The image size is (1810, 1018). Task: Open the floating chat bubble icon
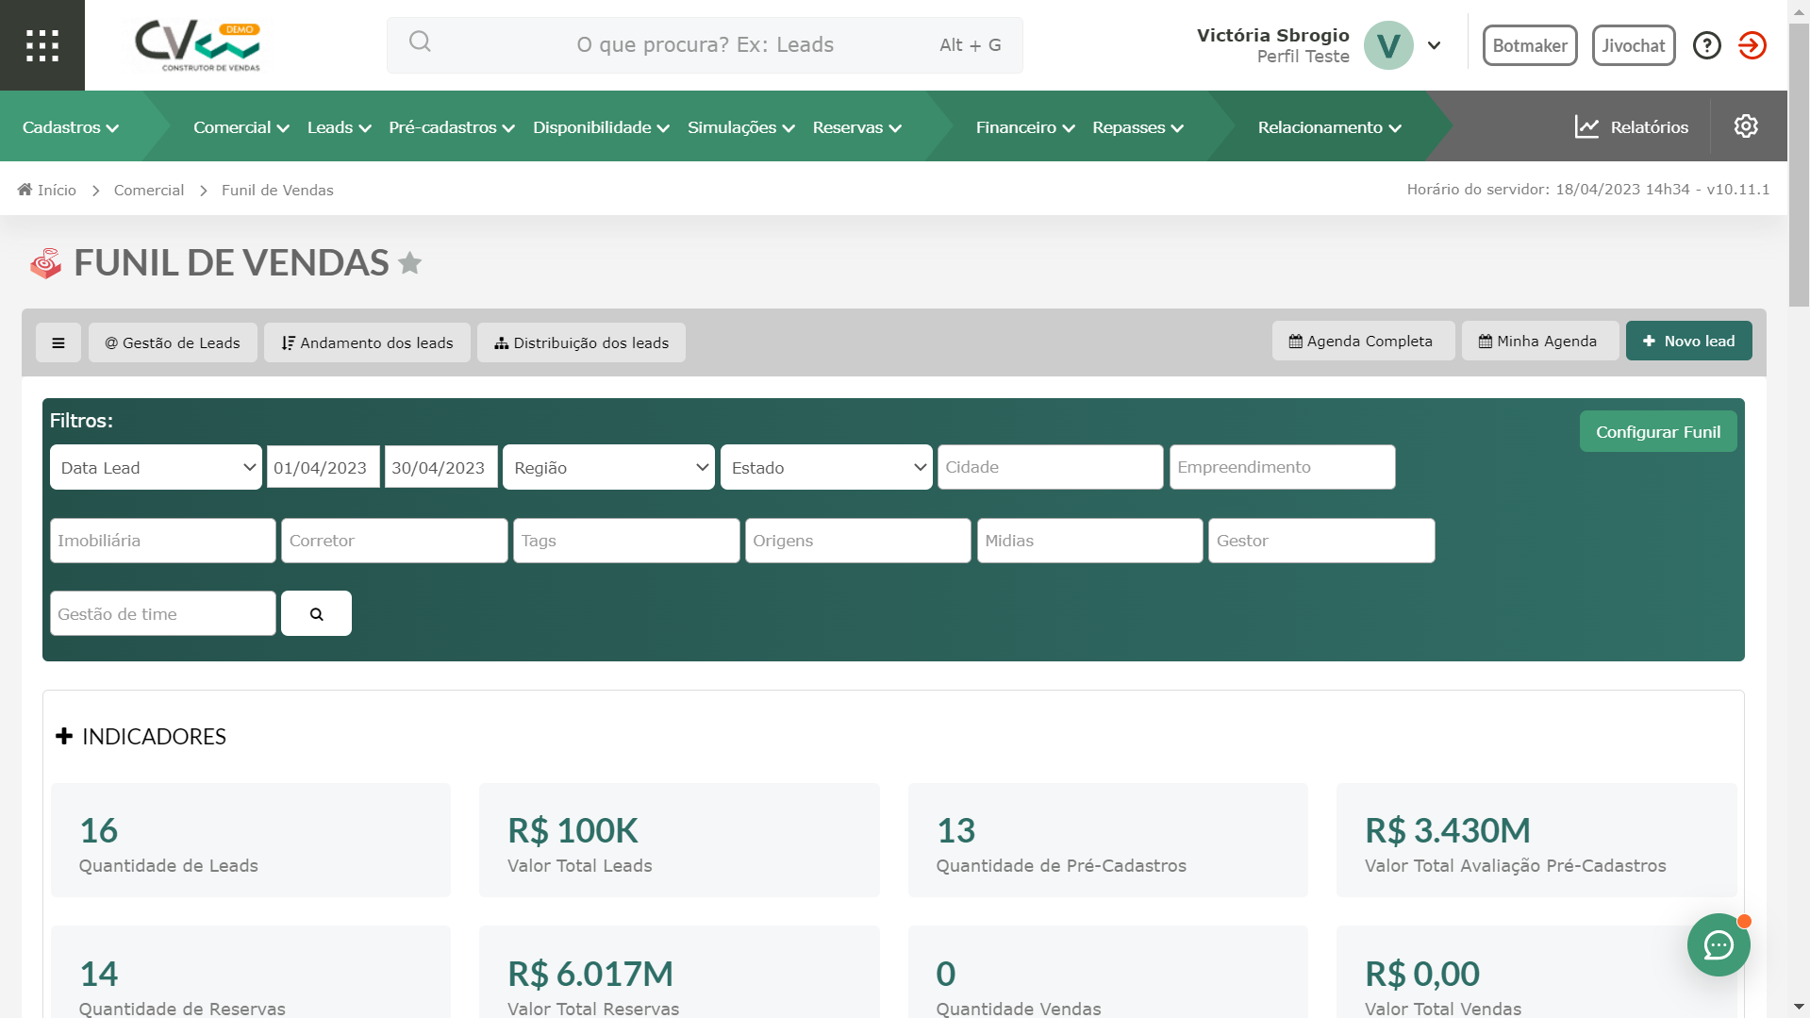[1718, 944]
